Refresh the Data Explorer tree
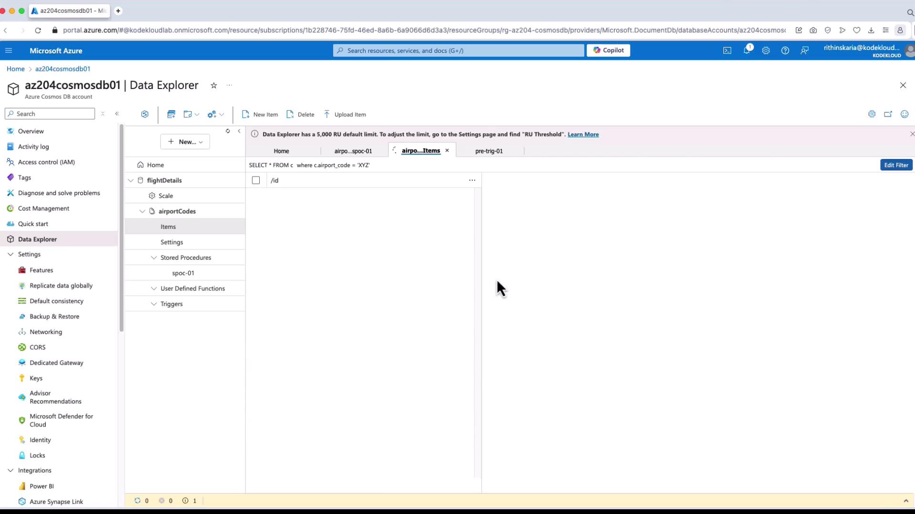 click(x=228, y=131)
